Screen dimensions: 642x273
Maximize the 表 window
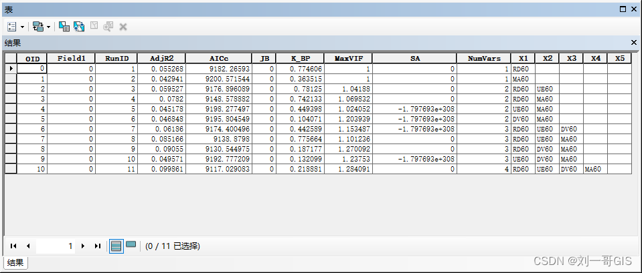[623, 9]
